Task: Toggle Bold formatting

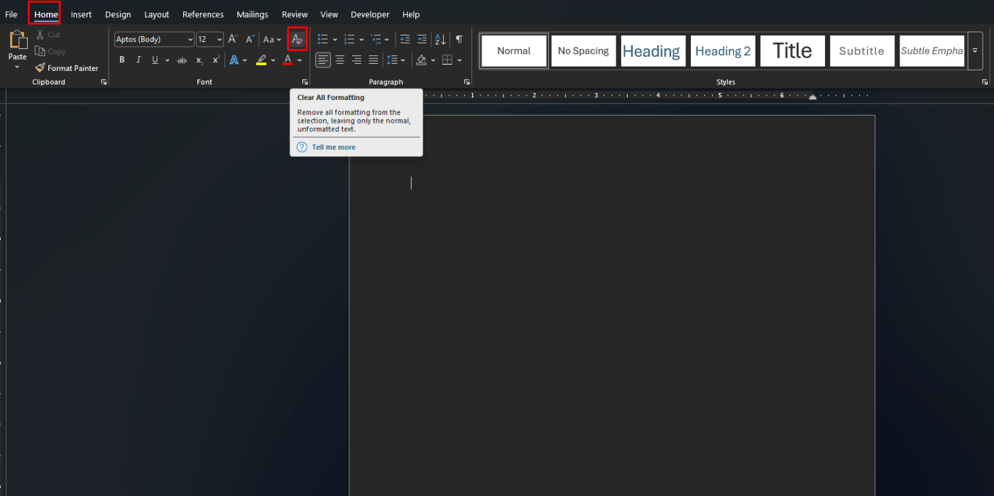Action: click(x=121, y=60)
